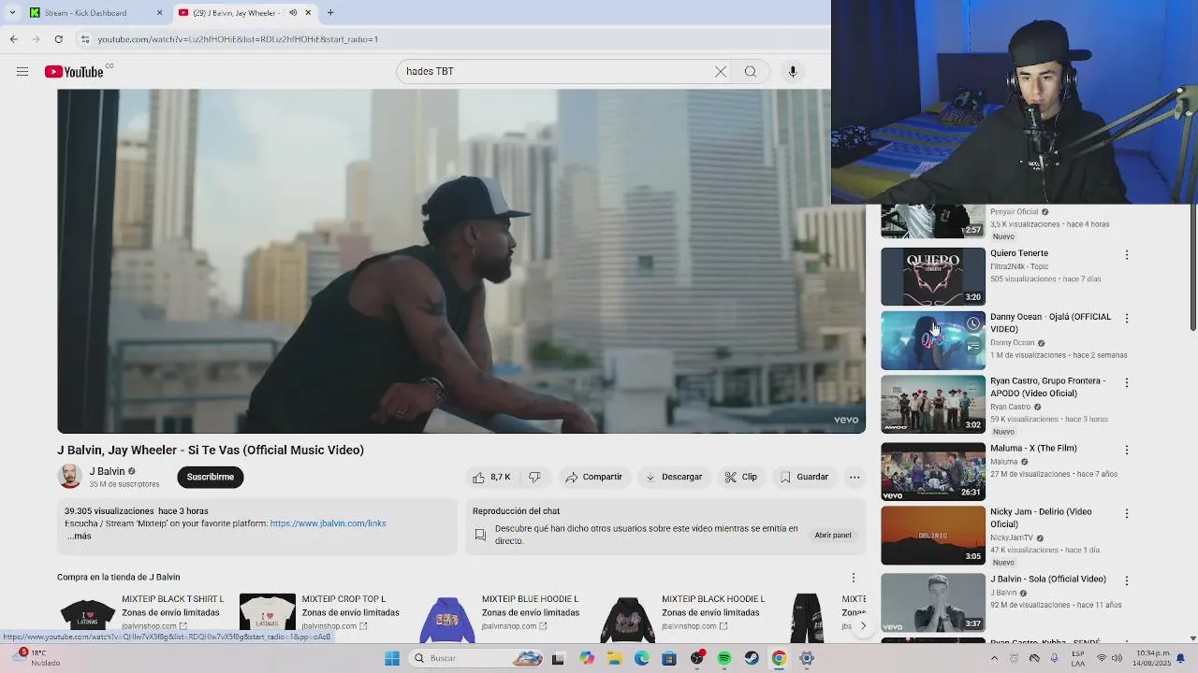
Task: Start voice search with the microphone
Action: (793, 72)
